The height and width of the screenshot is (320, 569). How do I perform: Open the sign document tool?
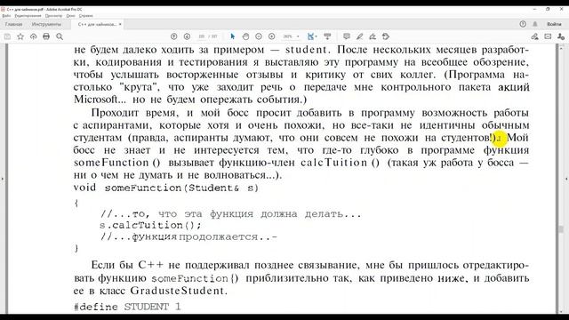click(x=373, y=36)
